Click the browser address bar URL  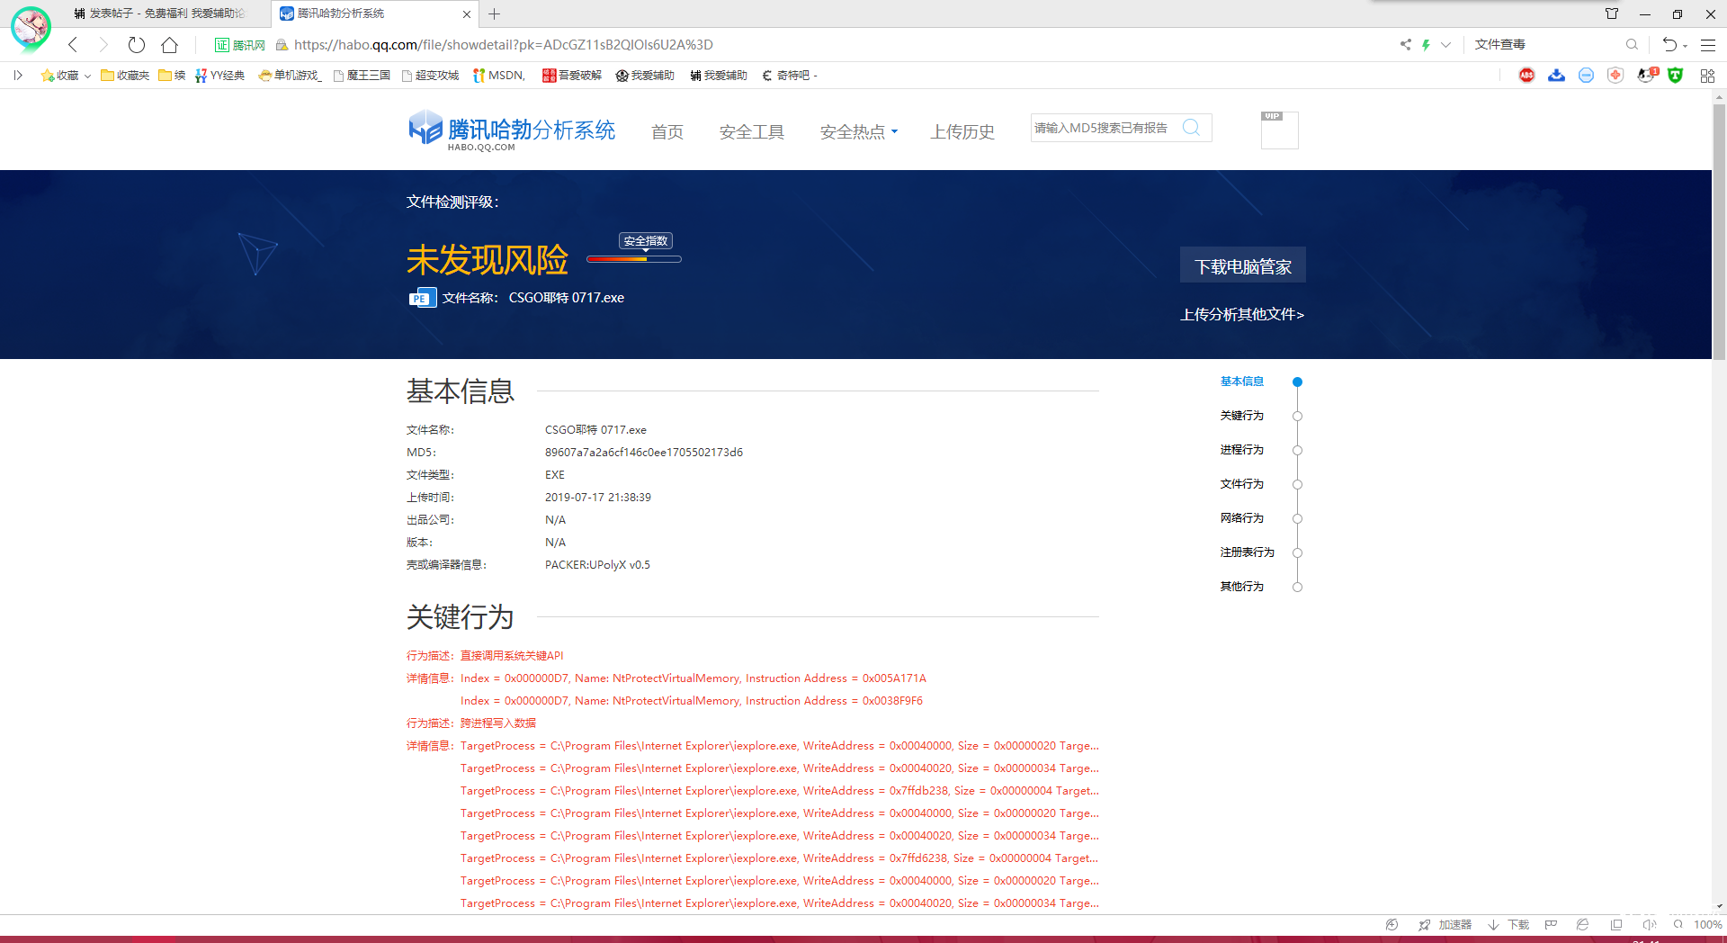[x=503, y=45]
